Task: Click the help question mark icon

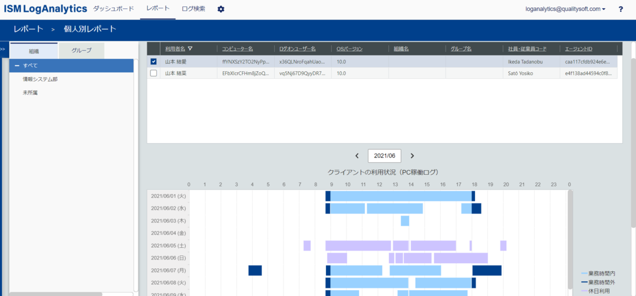Action: 621,9
